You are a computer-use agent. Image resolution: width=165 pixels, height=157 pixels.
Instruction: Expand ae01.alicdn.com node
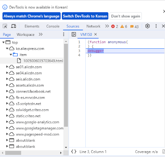pyautogui.click(x=7, y=67)
